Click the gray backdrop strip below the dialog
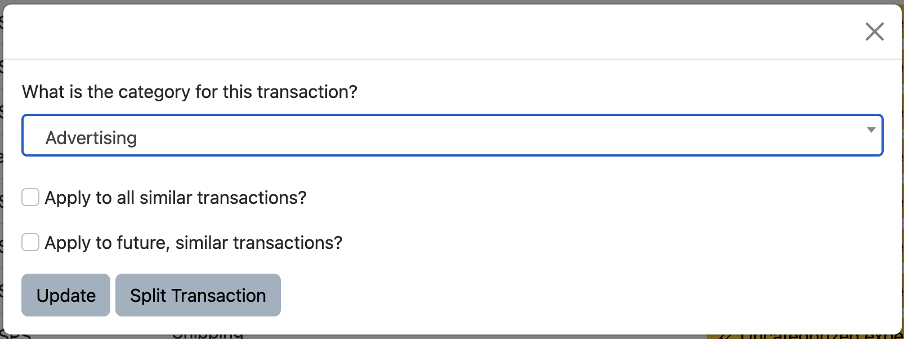 pyautogui.click(x=450, y=337)
